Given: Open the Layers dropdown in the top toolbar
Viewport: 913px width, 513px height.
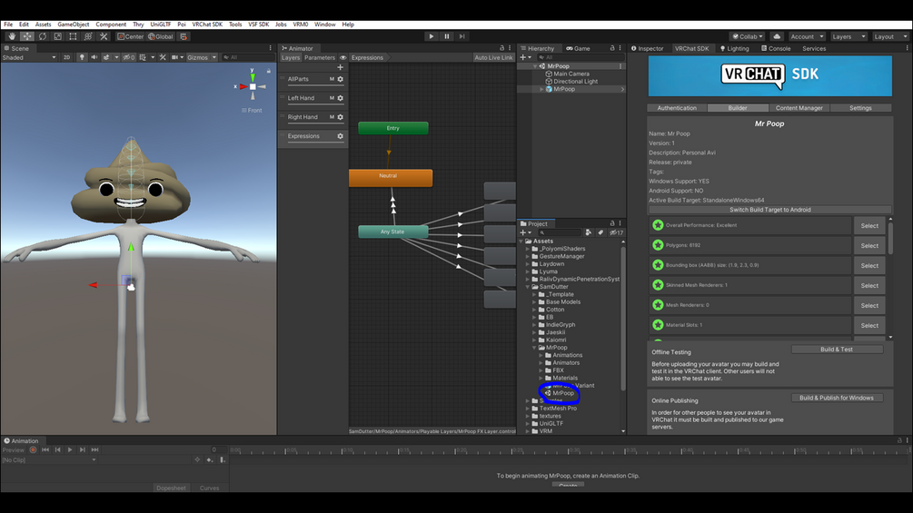Looking at the screenshot, I should pyautogui.click(x=848, y=36).
